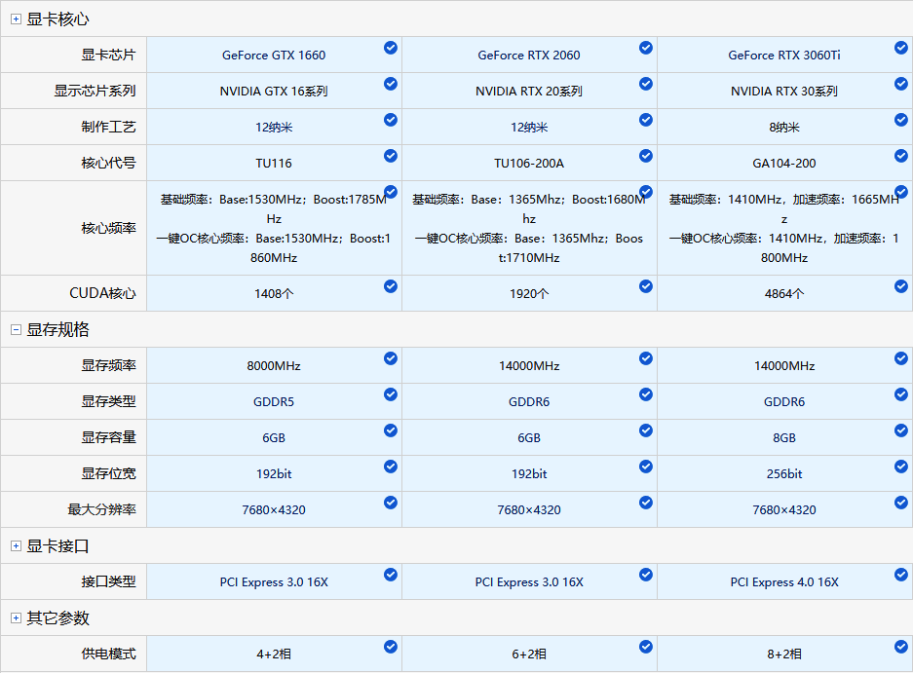Click the 1408个 CUDA cores value
The image size is (913, 673).
click(x=274, y=293)
